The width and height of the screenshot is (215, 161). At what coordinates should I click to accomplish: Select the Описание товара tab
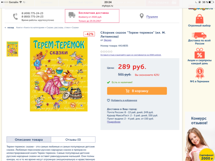tap(29, 140)
